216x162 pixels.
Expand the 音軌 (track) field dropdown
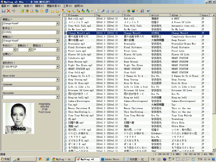[29, 49]
